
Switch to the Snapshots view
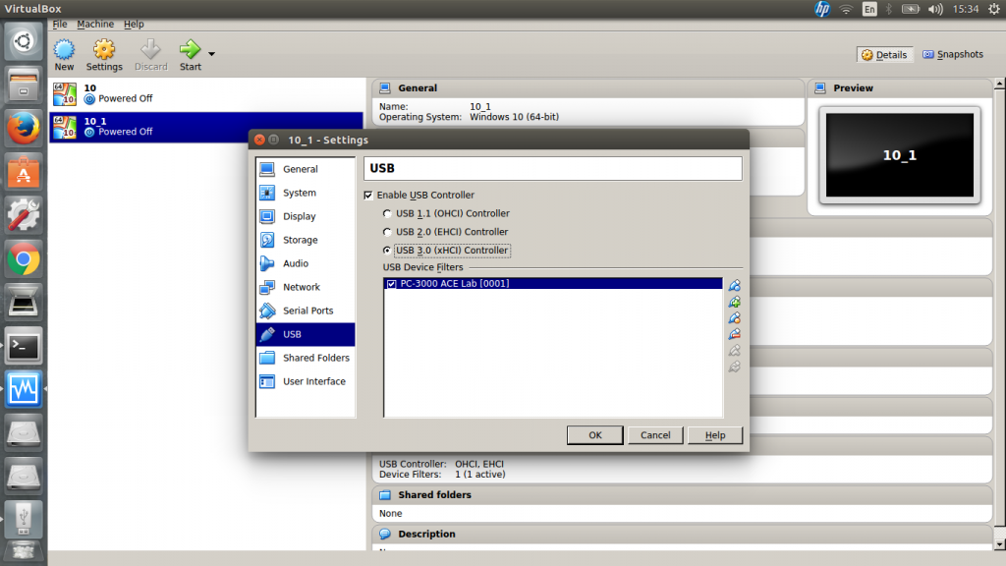[x=953, y=55]
